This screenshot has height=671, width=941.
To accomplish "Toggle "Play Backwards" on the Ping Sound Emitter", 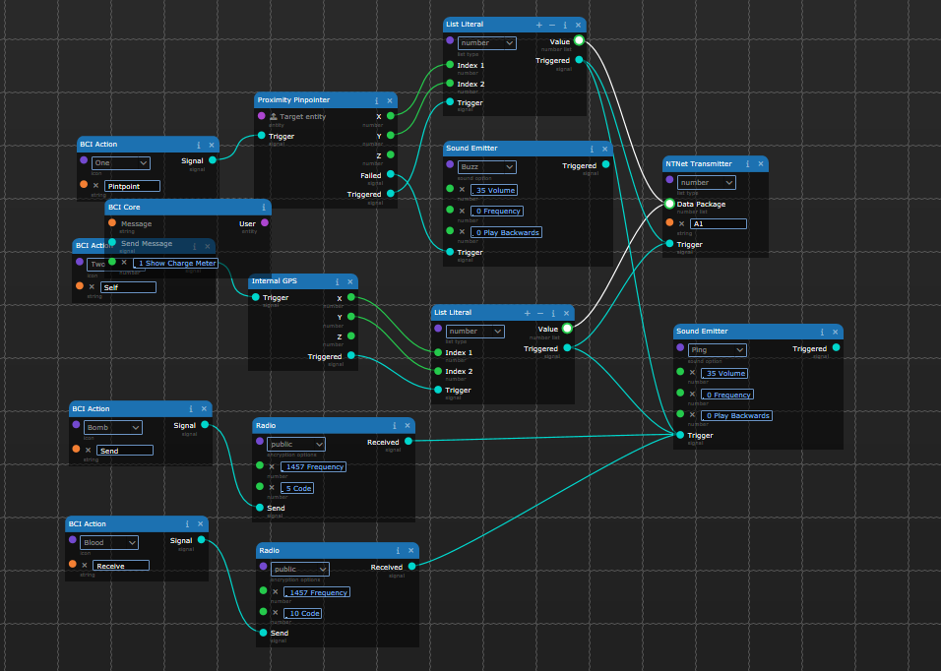I will tap(737, 414).
